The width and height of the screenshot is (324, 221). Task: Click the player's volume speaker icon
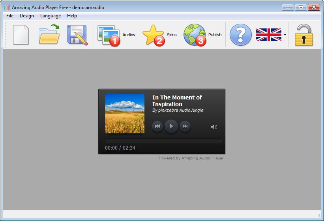(x=214, y=127)
